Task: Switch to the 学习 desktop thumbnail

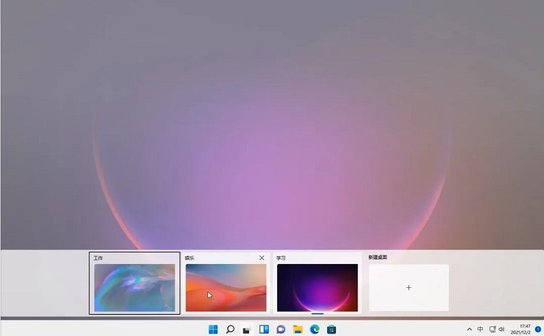Action: tap(317, 287)
